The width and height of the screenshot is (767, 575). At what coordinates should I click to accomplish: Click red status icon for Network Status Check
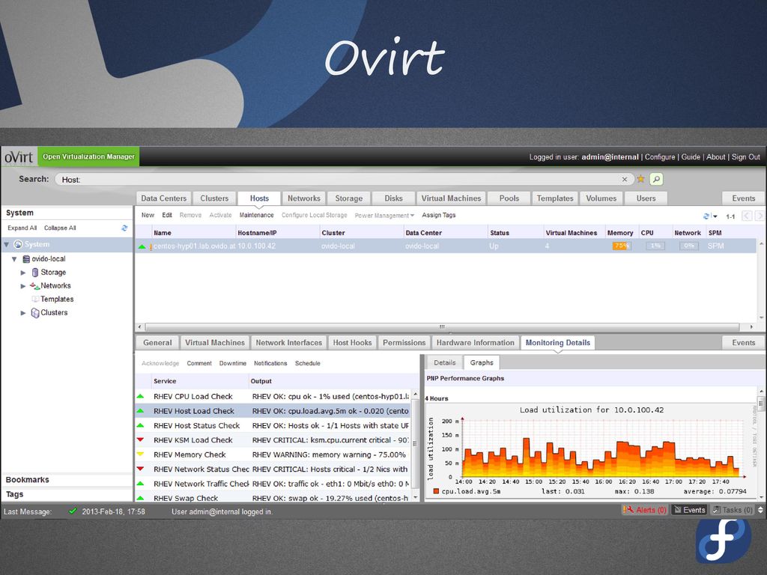140,469
